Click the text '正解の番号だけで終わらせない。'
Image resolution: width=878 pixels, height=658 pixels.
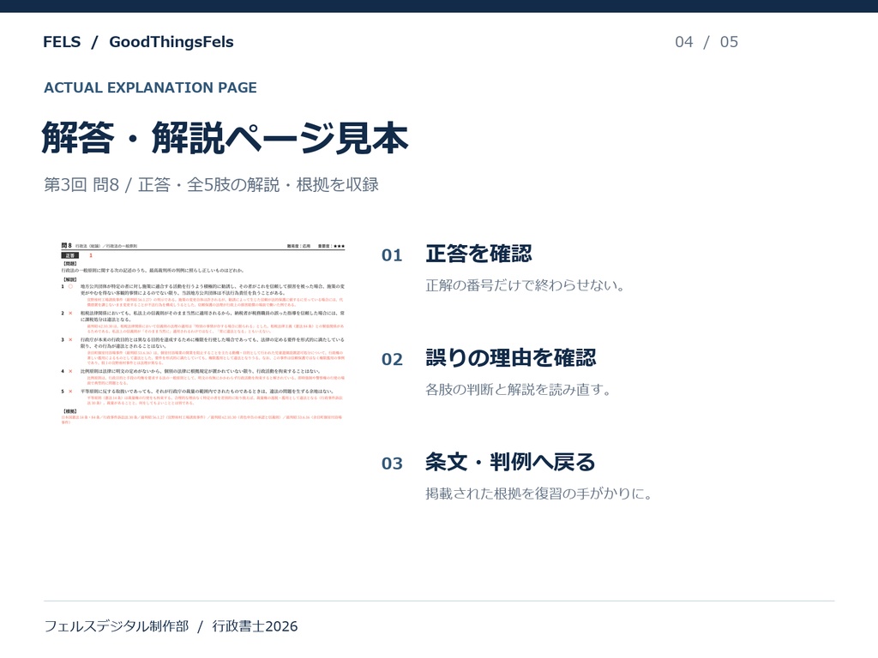[526, 285]
